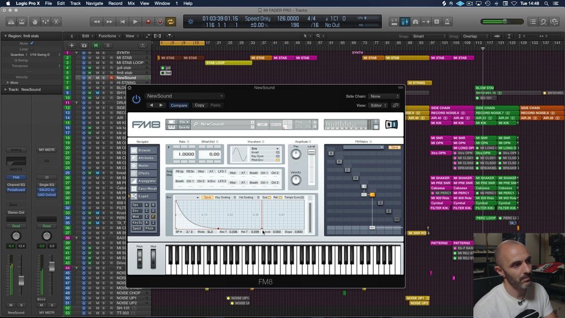
Task: Open the Sine waveform dropdown
Action: 265,148
